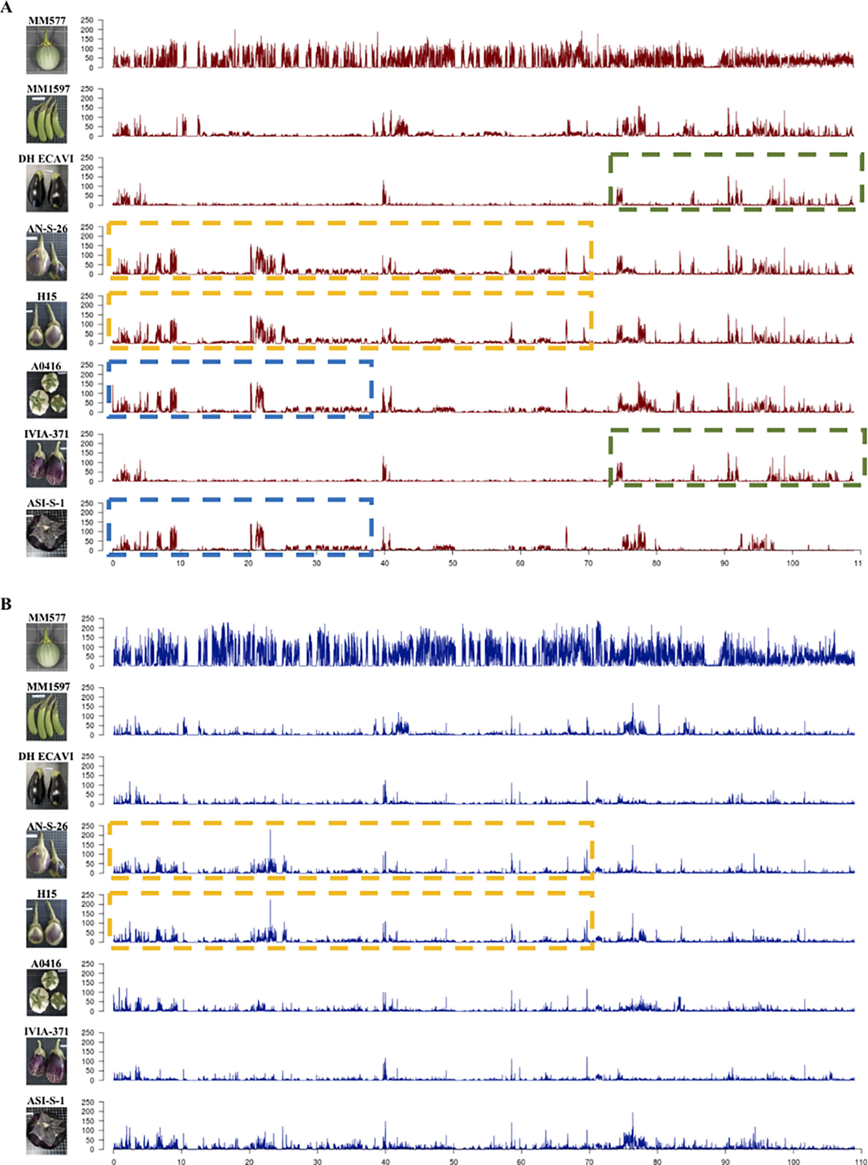Click the panel letter A heading

pos(6,8)
